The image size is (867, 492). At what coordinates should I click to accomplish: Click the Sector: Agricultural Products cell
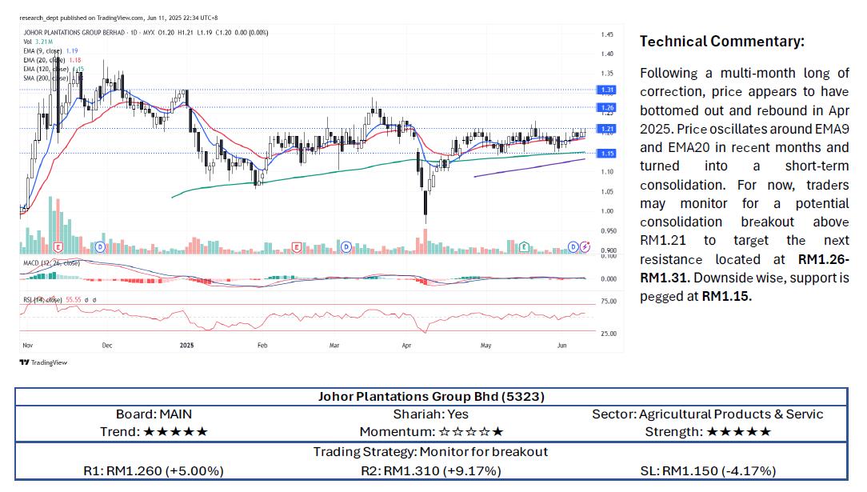(x=708, y=414)
